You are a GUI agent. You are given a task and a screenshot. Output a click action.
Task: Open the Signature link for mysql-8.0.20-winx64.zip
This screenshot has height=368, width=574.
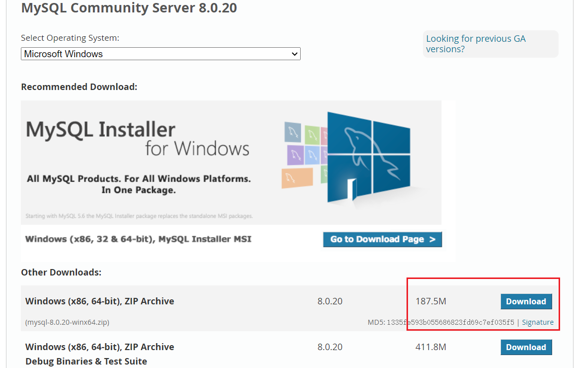(x=537, y=322)
